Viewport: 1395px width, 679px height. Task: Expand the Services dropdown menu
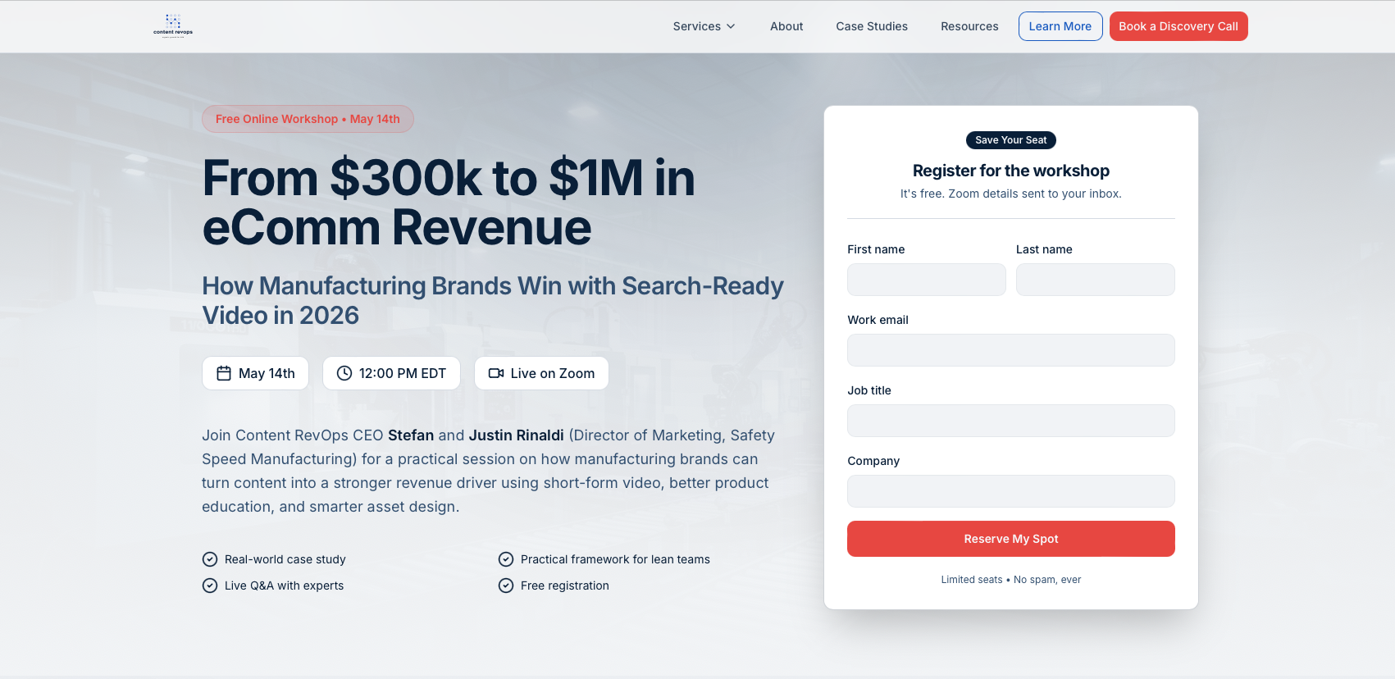(704, 26)
